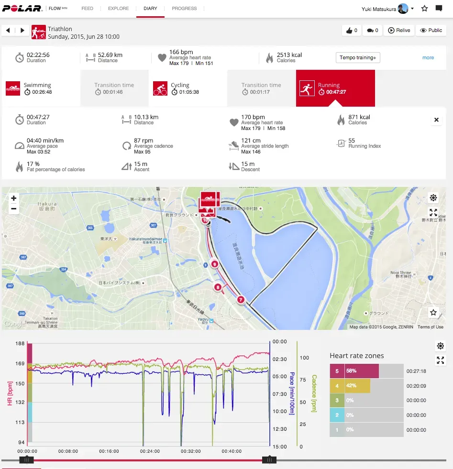Select the Cycling segment
Screen dimensions: 453x469
point(187,88)
